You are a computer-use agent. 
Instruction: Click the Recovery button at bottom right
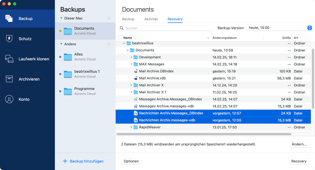pyautogui.click(x=299, y=161)
